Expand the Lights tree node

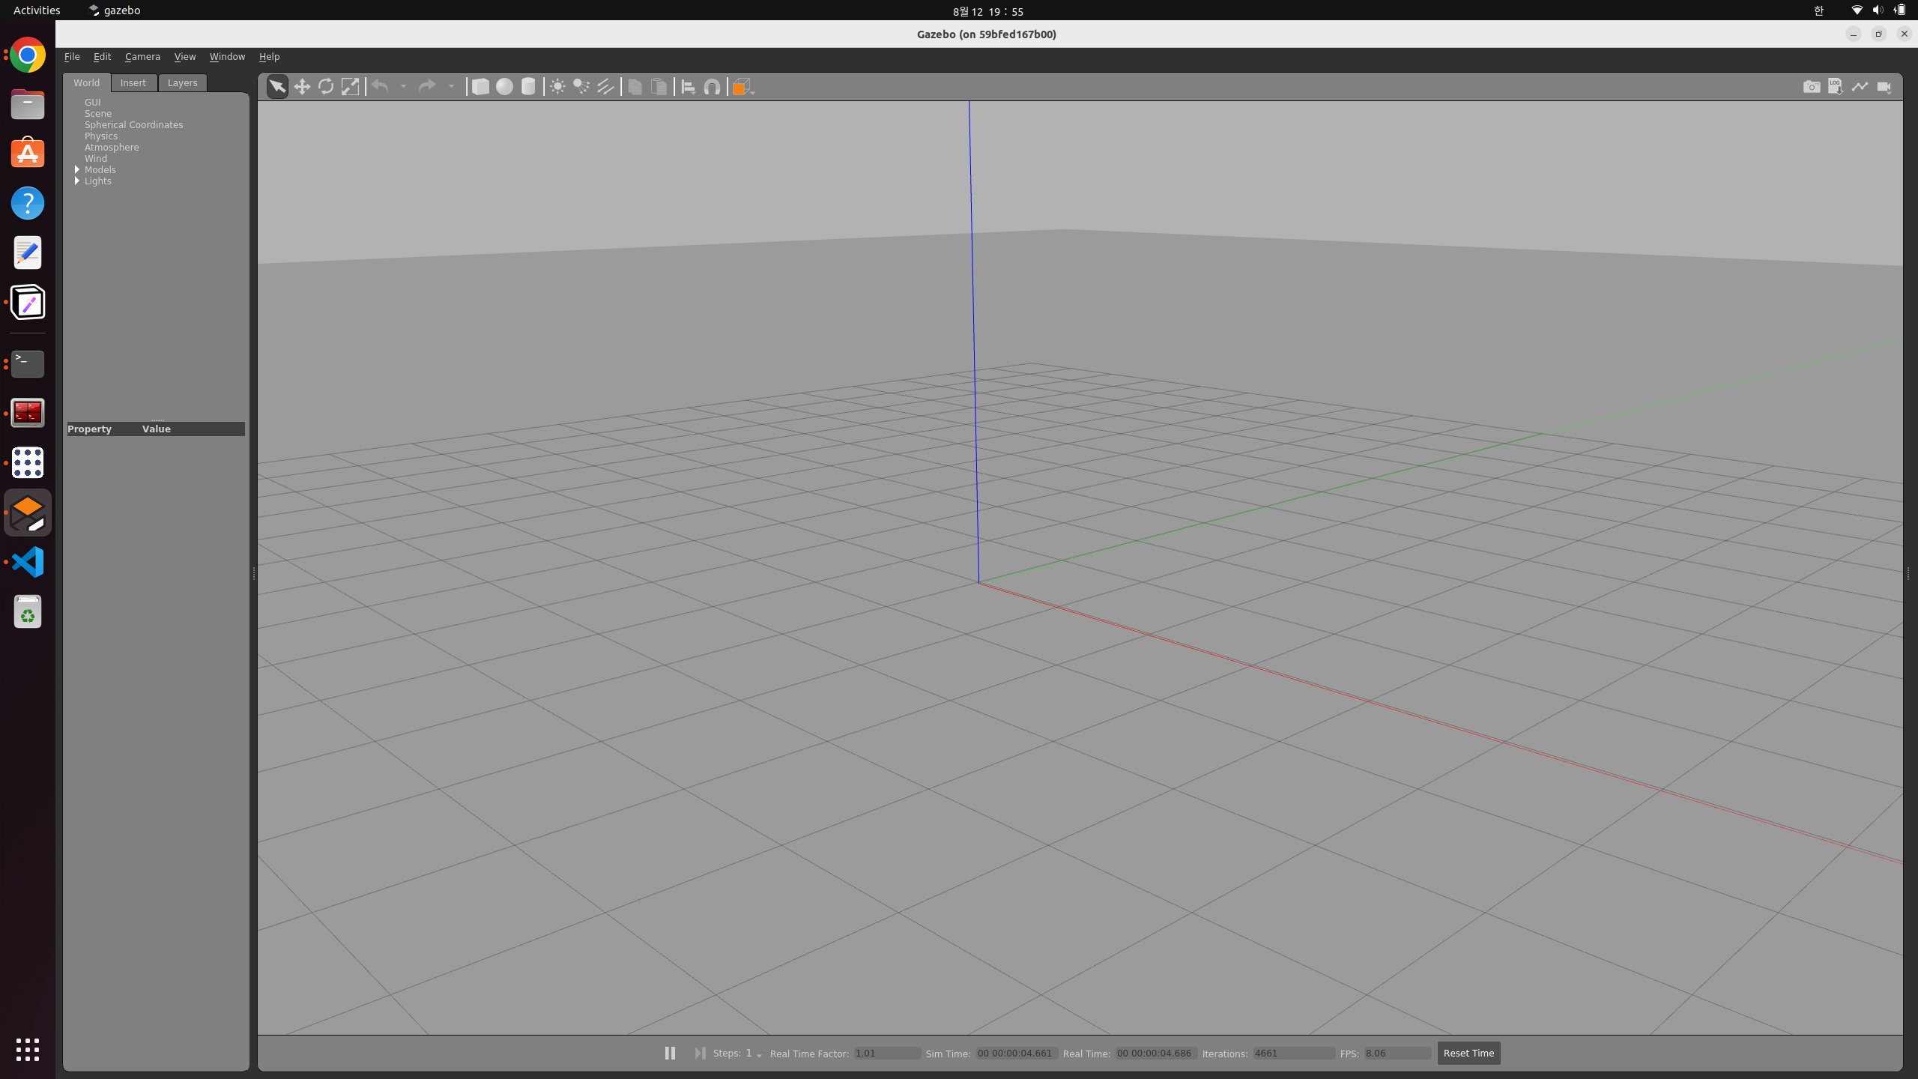pyautogui.click(x=77, y=181)
